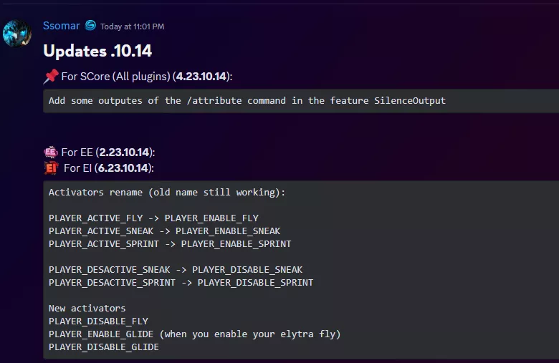Click the EI version text 6.23.10.14
Viewport: 559px width, 363px height.
click(x=122, y=168)
